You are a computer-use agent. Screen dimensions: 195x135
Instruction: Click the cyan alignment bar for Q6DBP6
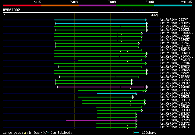click(x=101, y=23)
